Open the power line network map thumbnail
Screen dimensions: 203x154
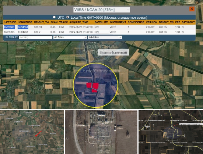tap(171, 132)
